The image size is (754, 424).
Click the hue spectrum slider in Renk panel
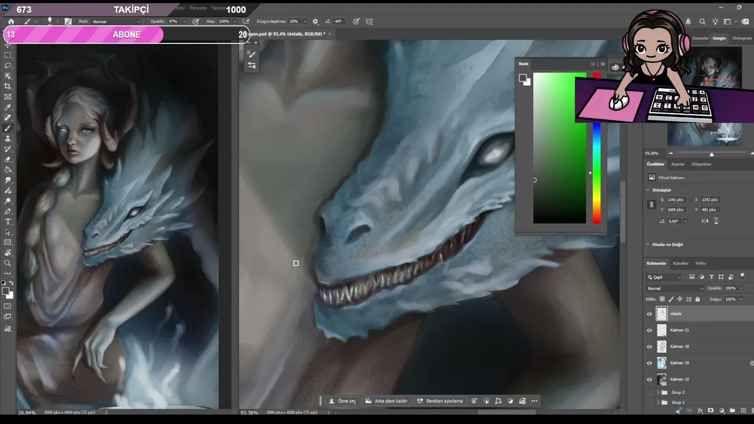597,174
